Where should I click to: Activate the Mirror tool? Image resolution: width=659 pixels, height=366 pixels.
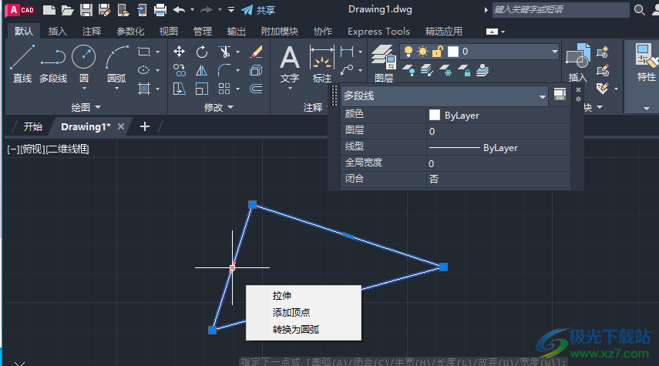[202, 70]
